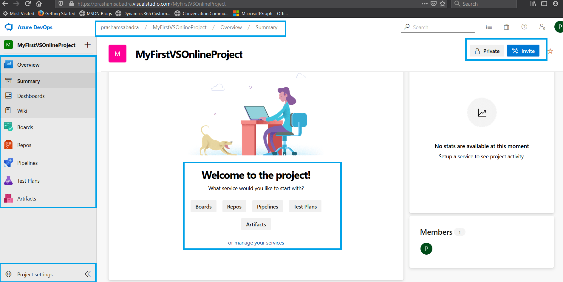The height and width of the screenshot is (282, 563).
Task: Choose the Artifacts service button
Action: click(256, 224)
